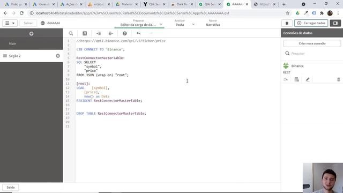The width and height of the screenshot is (343, 193).
Task: Select the Main script section
Action: [x=31, y=43]
